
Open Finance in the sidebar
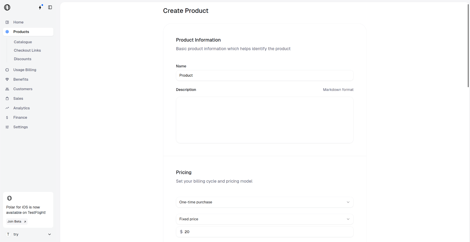(x=20, y=118)
